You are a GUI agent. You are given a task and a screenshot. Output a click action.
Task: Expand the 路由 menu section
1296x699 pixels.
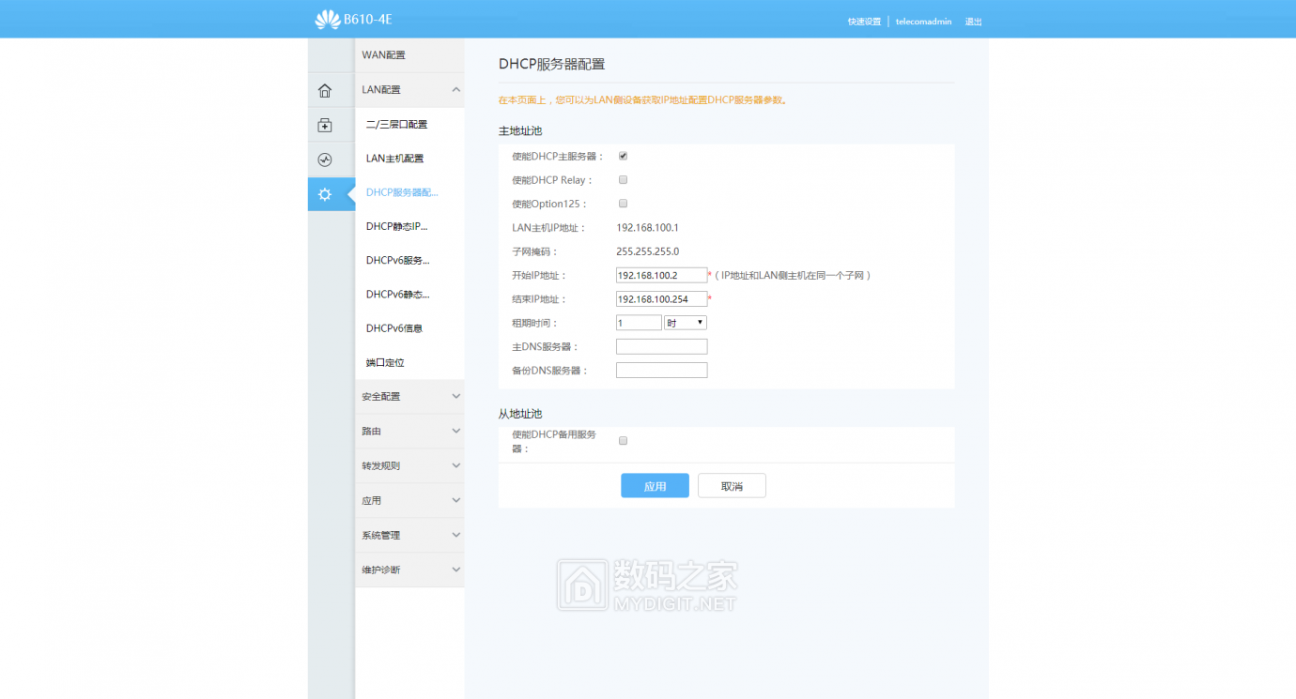pyautogui.click(x=409, y=432)
